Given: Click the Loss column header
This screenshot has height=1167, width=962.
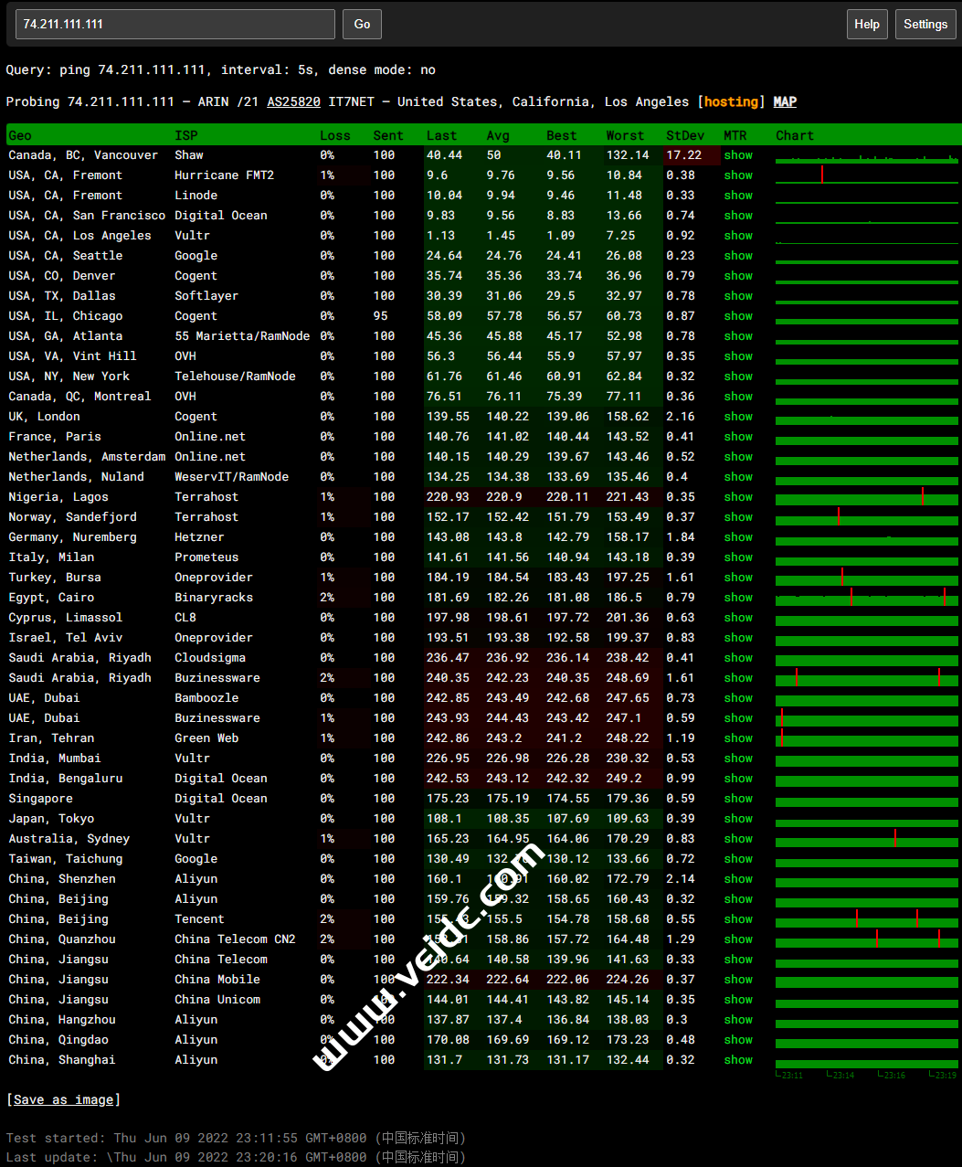Looking at the screenshot, I should (x=334, y=135).
